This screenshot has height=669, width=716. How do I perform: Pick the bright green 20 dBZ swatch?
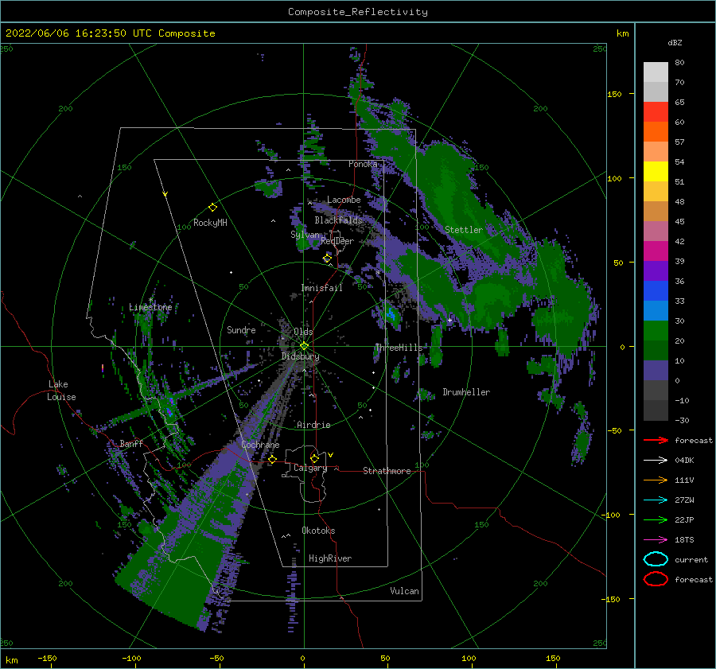656,331
